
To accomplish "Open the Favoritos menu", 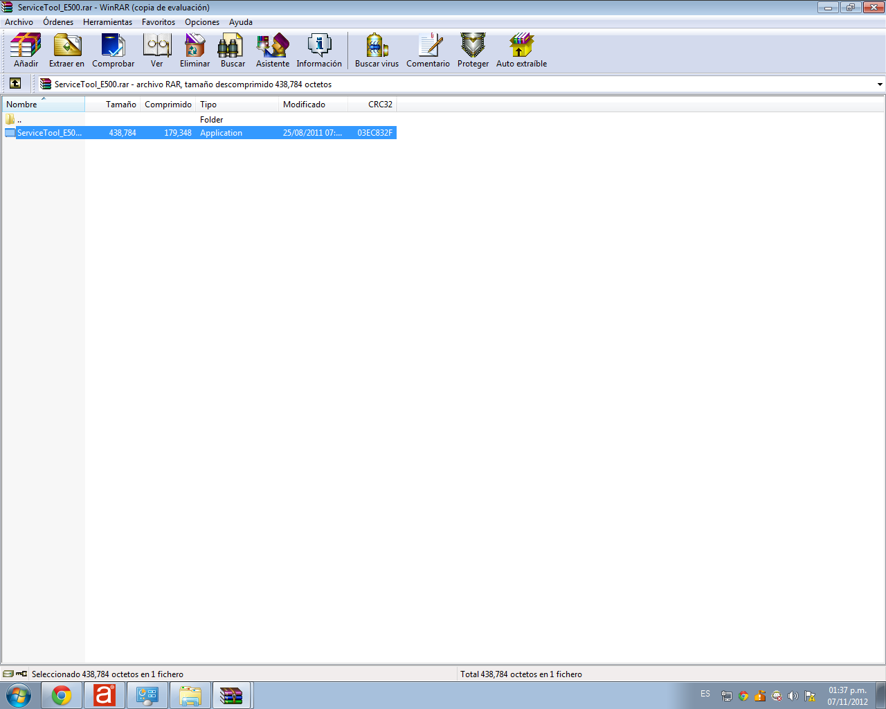I will click(x=159, y=22).
